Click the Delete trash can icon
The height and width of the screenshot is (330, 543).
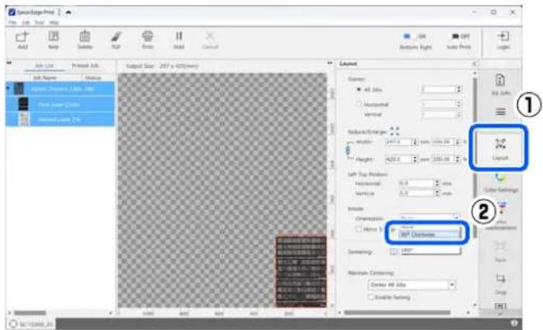tap(85, 36)
